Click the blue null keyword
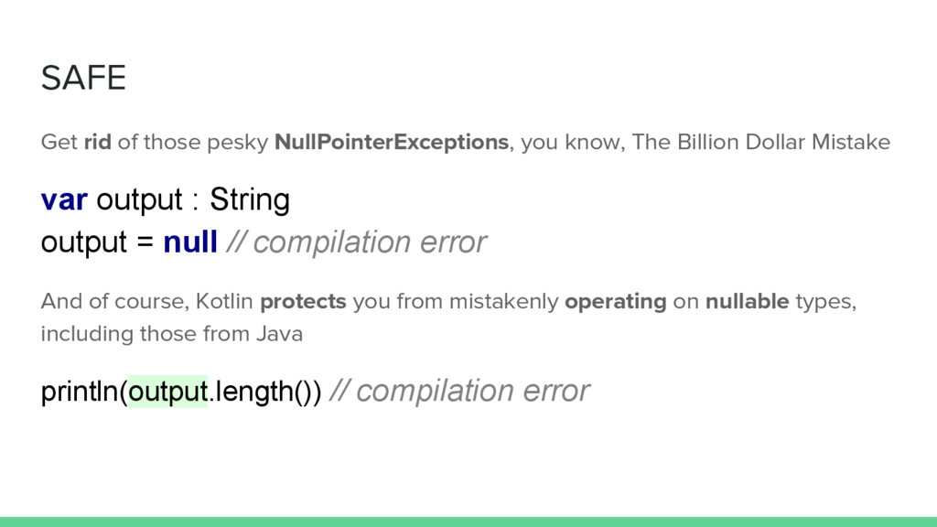 [x=190, y=242]
